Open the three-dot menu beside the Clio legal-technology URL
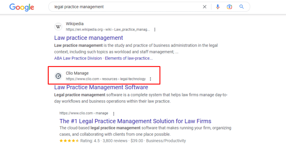The width and height of the screenshot is (286, 148). point(150,79)
